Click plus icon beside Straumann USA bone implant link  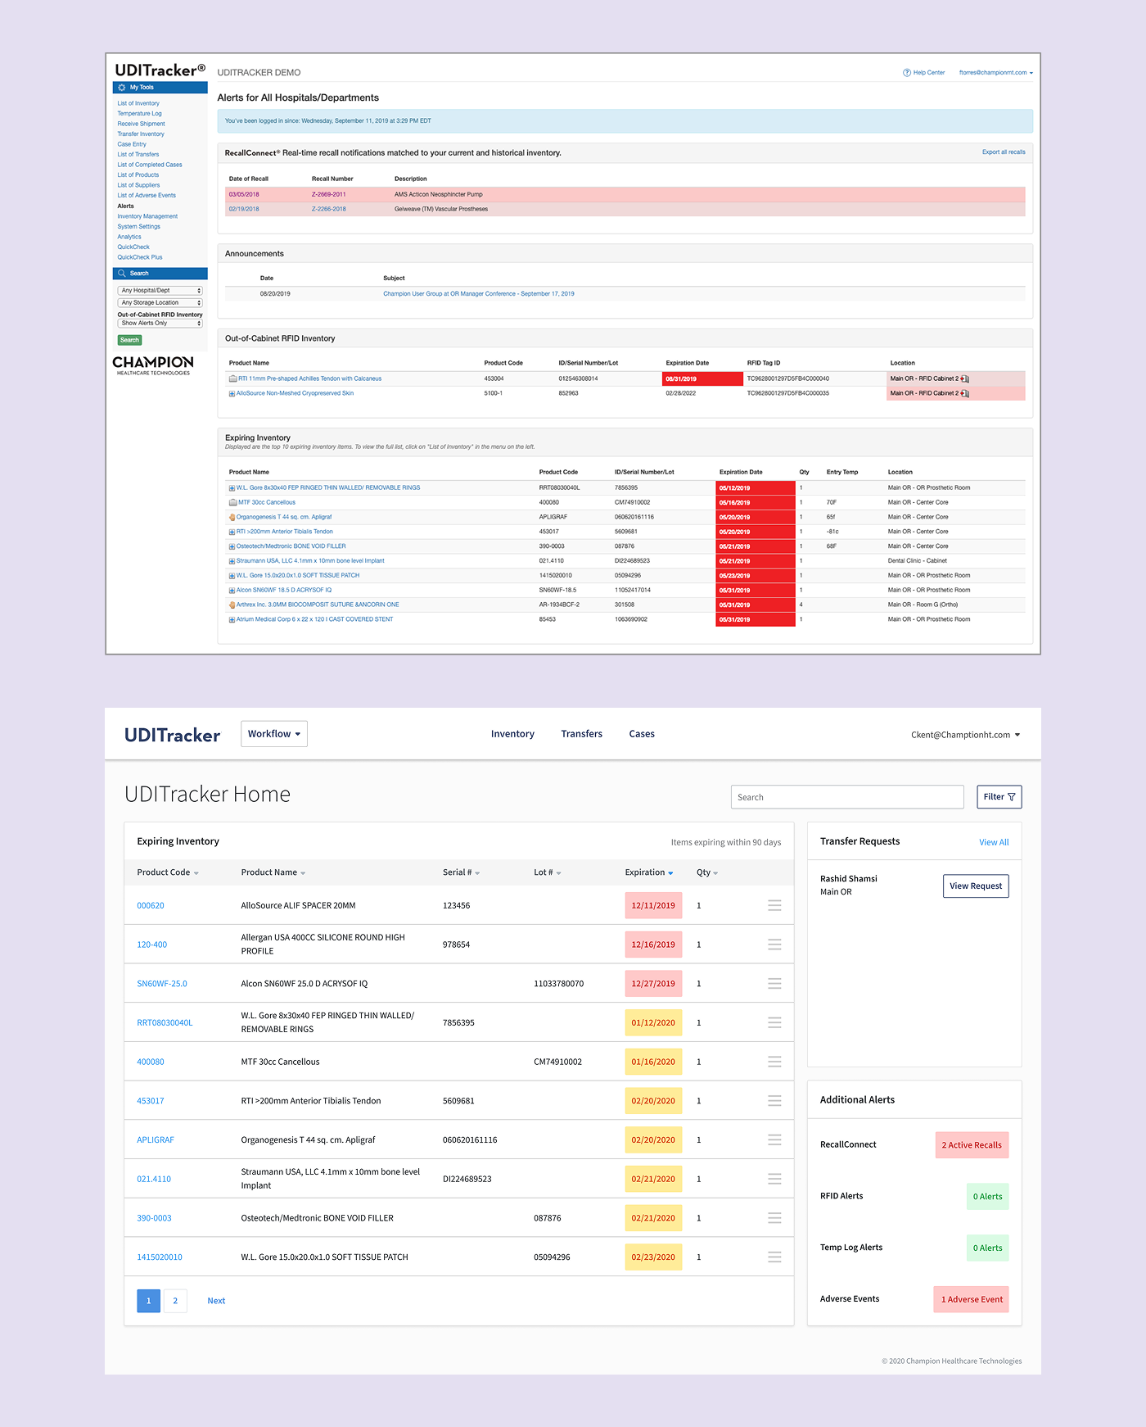(232, 561)
